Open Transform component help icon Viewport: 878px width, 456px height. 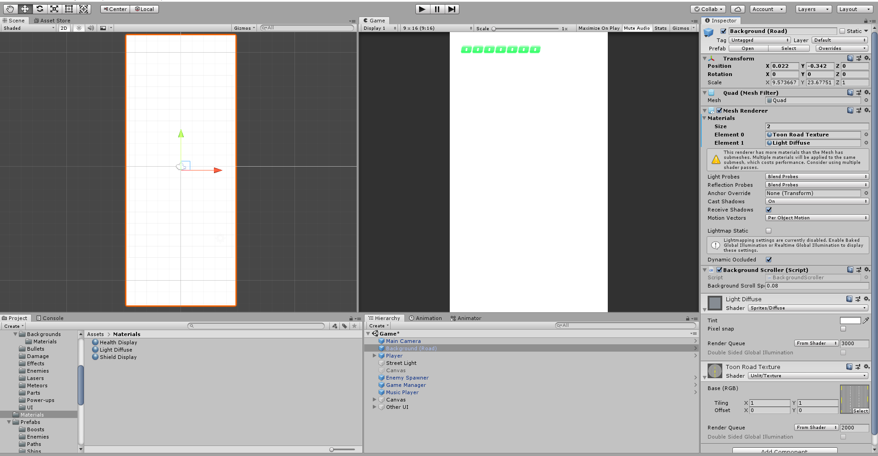point(850,58)
